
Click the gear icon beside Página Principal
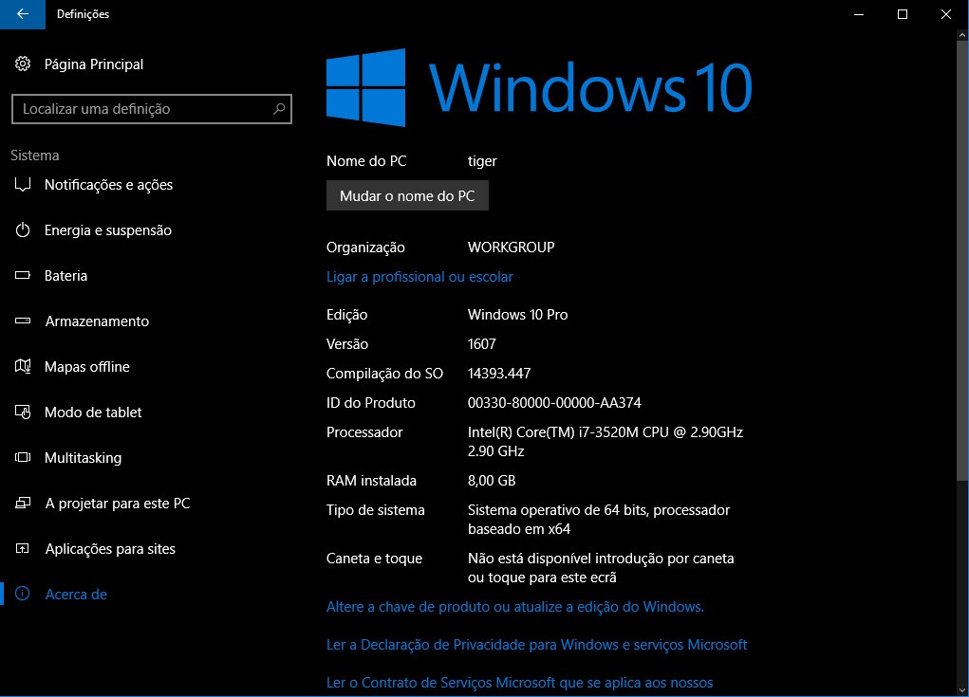23,64
